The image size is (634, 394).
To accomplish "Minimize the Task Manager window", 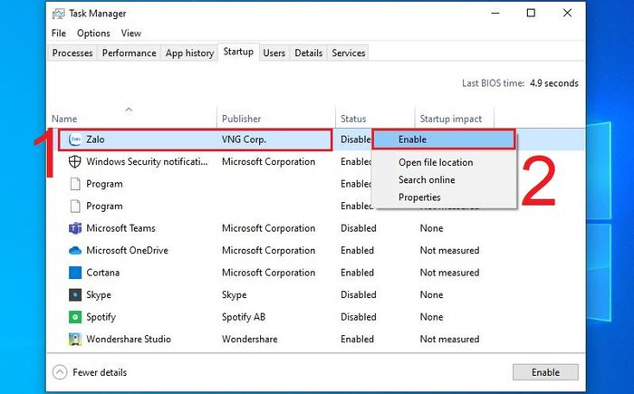I will (x=495, y=13).
